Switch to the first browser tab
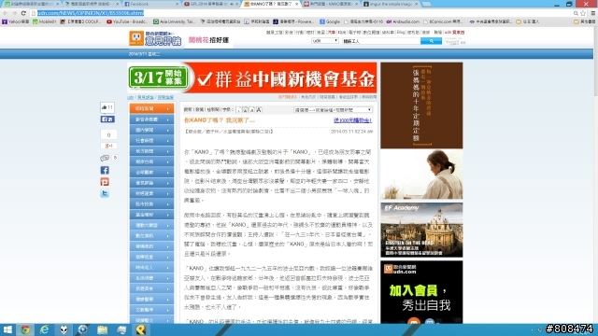Viewport: 598px width, 336px height. point(32,4)
